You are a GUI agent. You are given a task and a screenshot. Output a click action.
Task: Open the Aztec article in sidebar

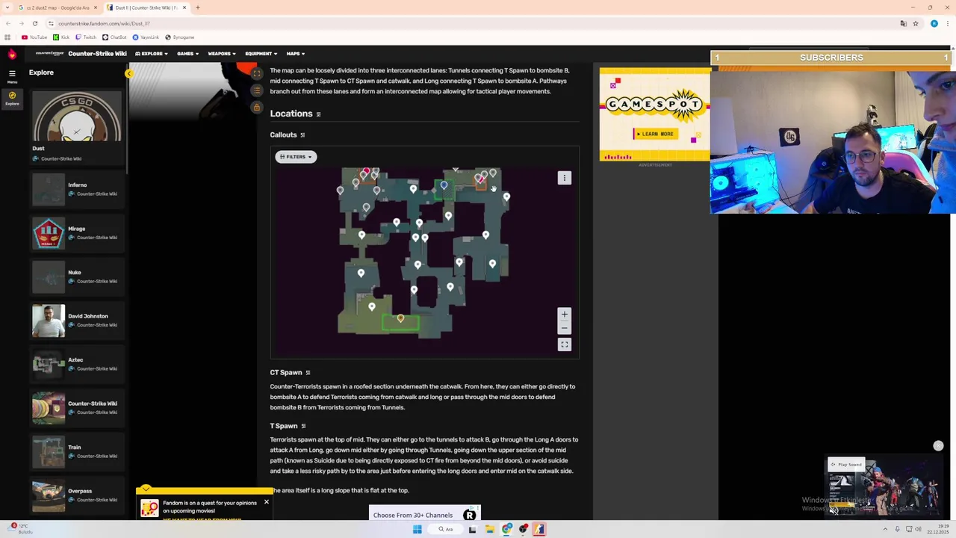tap(76, 364)
